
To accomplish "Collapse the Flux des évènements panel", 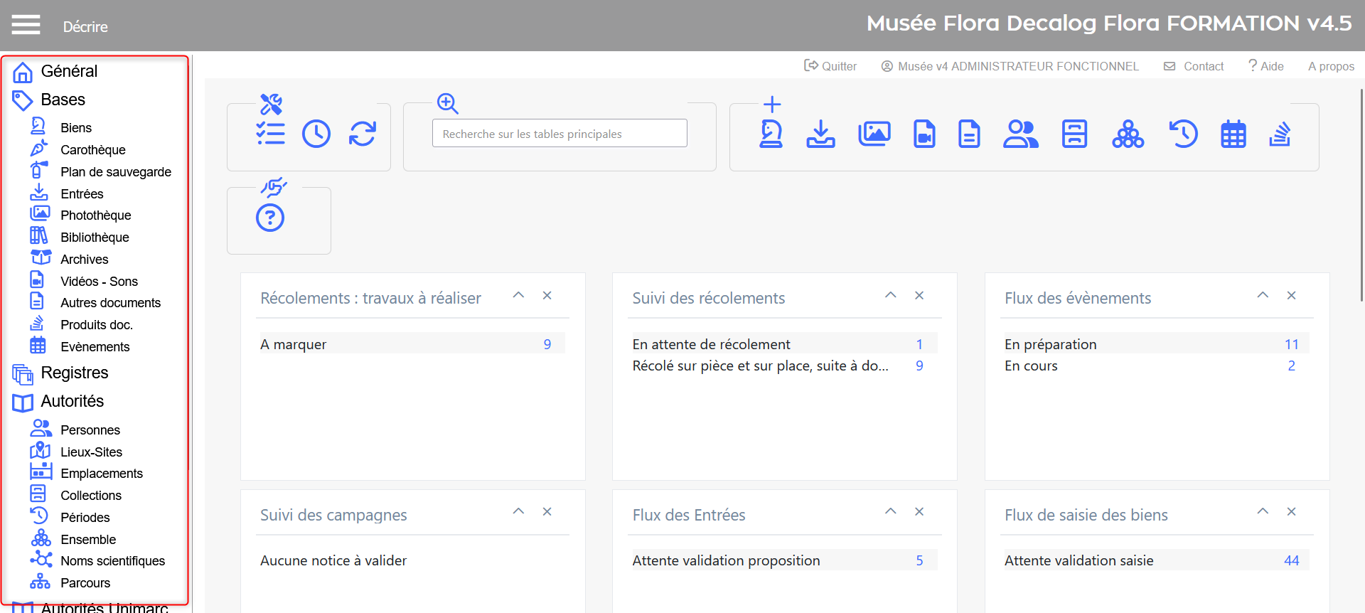I will (1263, 295).
